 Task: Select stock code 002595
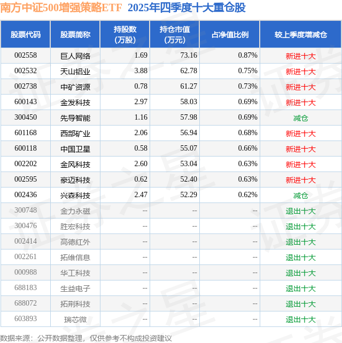click(x=26, y=180)
